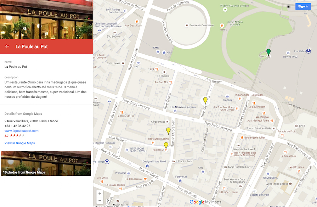
Task: Click the Rivoli metro station icon
Action: click(107, 162)
